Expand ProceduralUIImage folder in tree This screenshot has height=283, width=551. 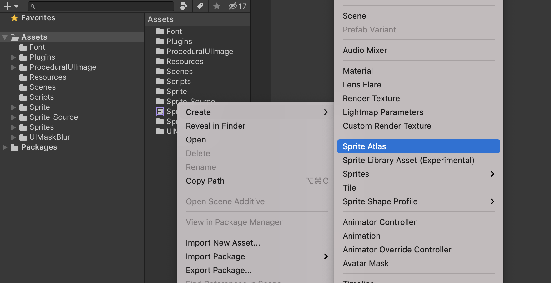[13, 67]
